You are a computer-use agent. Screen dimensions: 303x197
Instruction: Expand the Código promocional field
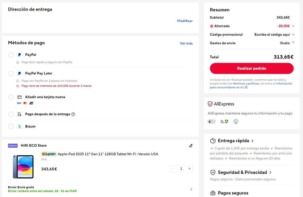click(x=293, y=35)
